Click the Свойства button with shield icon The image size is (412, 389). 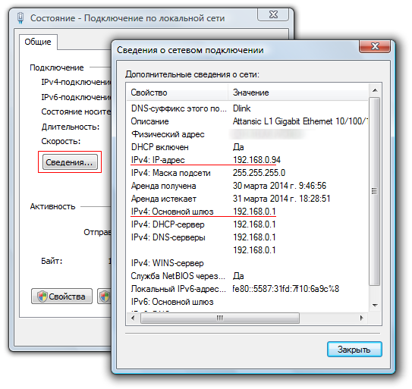pyautogui.click(x=61, y=296)
